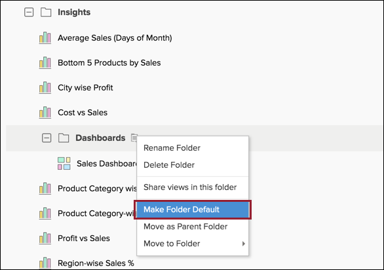Viewport: 384px width, 270px height.
Task: Click chart icon for Bottom 5 Products by Sales
Action: [x=45, y=63]
